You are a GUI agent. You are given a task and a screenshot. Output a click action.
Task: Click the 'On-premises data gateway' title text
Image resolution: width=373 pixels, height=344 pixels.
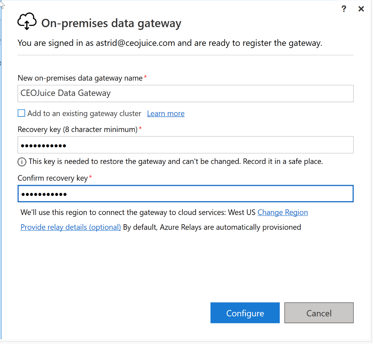111,23
